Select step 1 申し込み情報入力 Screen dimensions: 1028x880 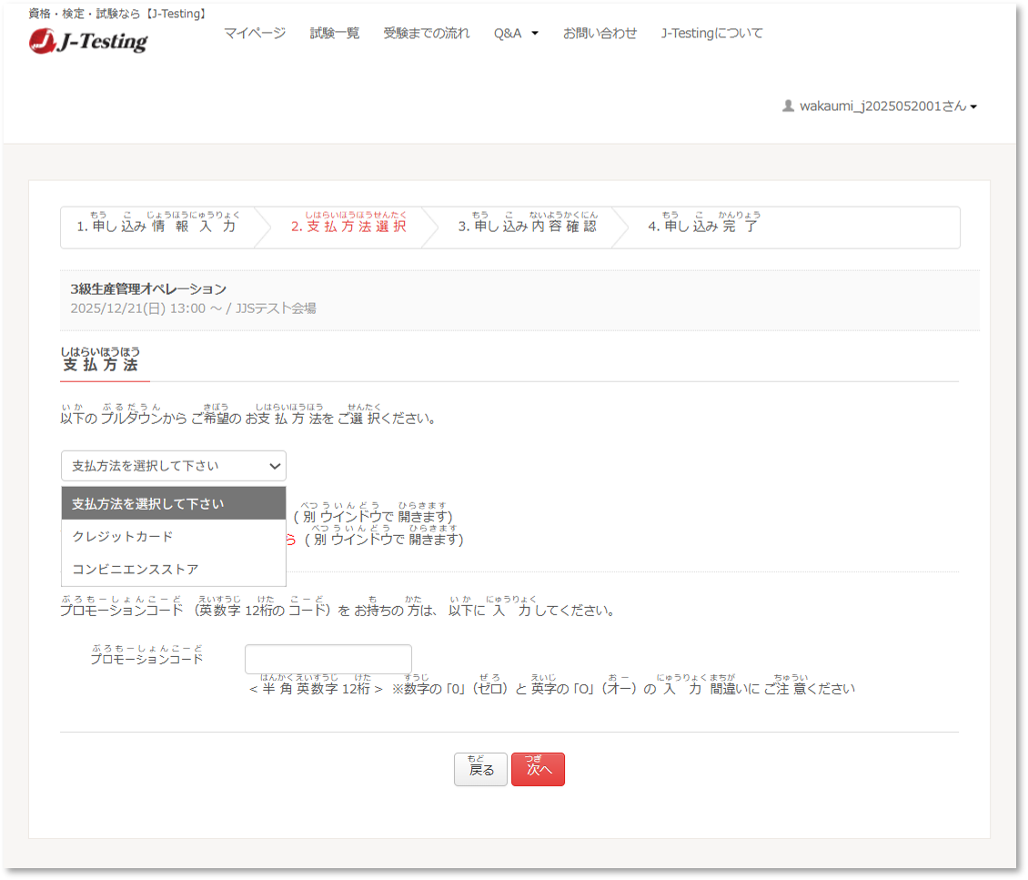[x=156, y=227]
